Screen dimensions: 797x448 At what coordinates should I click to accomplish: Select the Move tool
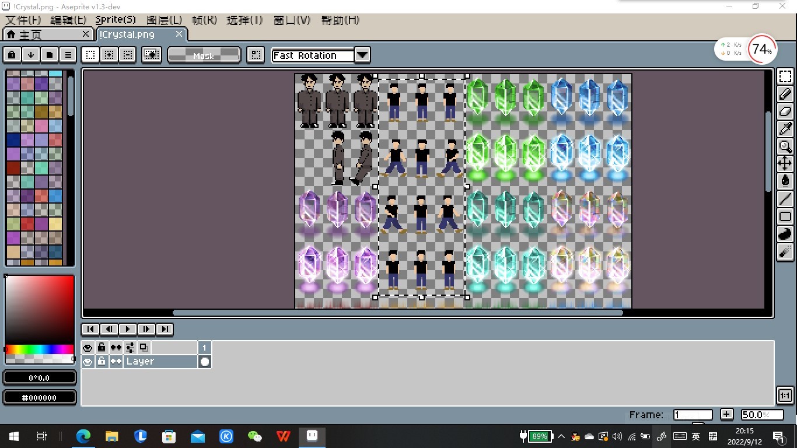pyautogui.click(x=785, y=163)
